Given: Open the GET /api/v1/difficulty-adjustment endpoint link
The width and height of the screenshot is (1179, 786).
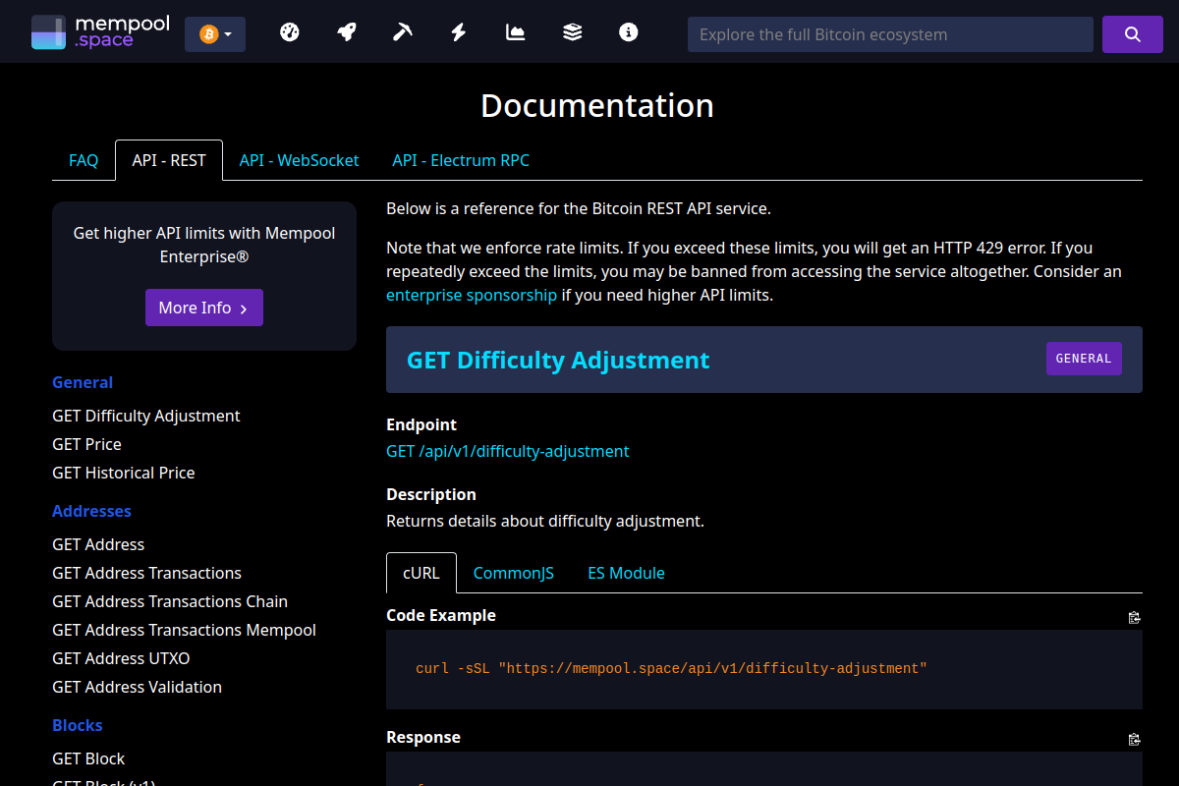Looking at the screenshot, I should tap(508, 451).
